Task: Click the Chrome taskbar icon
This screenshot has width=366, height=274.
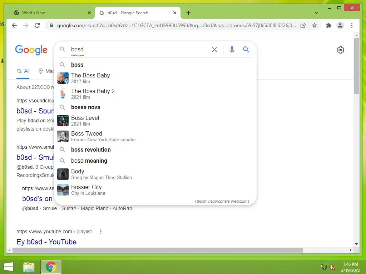Action: 51,267
